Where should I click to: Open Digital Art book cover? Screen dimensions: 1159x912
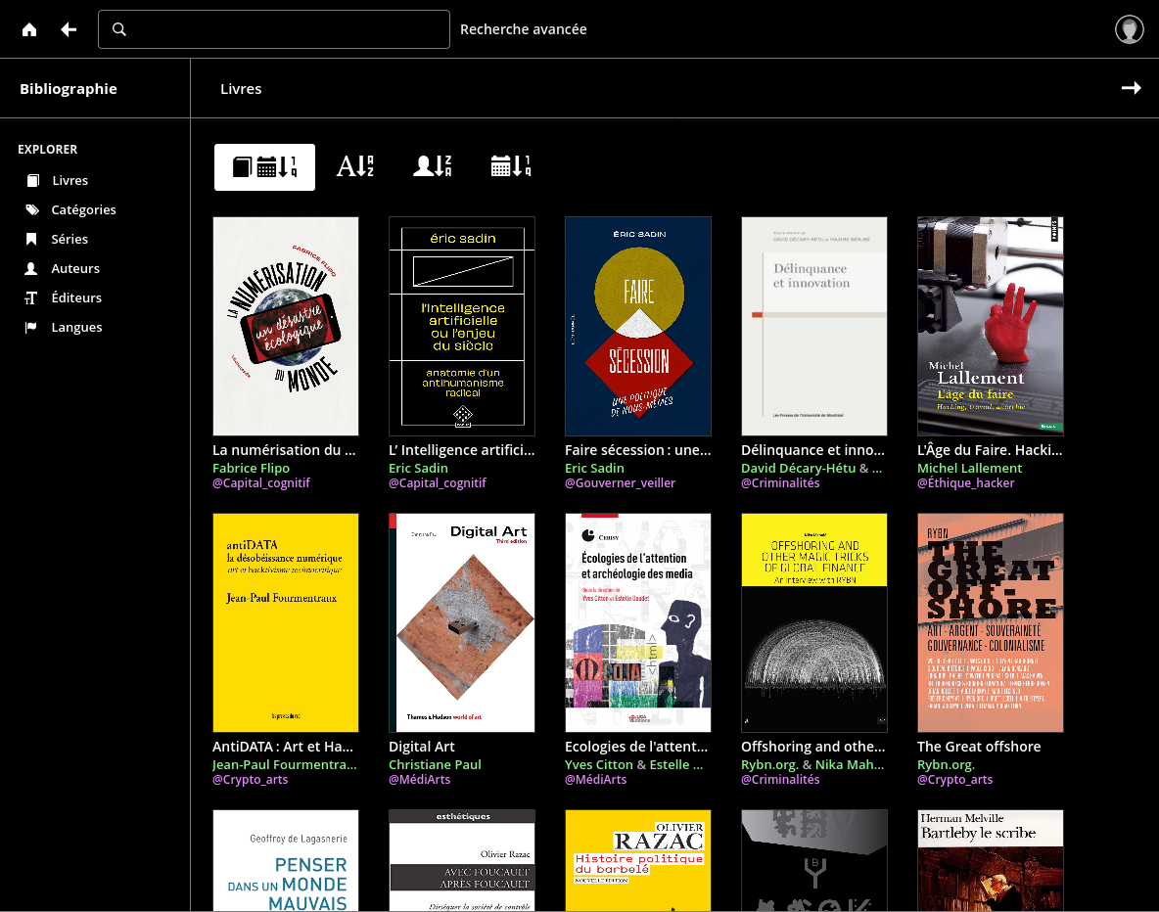pos(462,623)
